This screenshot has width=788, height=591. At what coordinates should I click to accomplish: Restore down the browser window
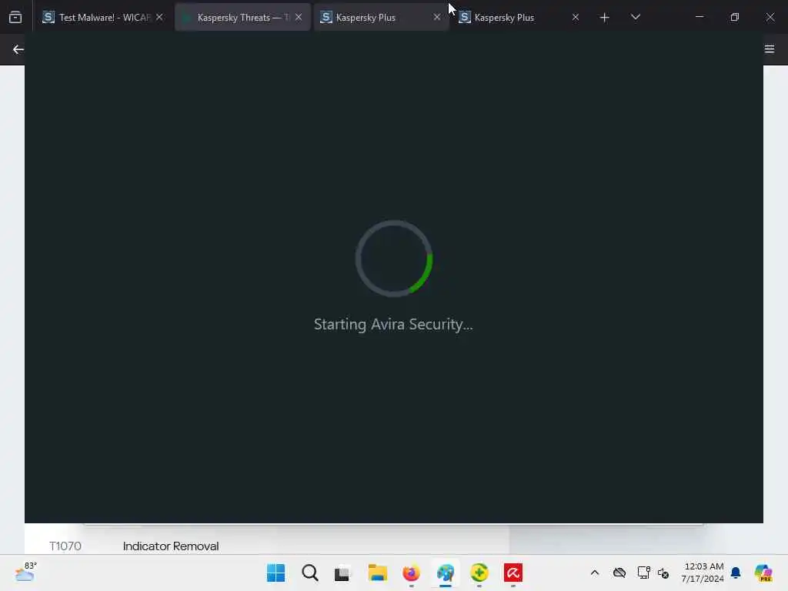735,17
